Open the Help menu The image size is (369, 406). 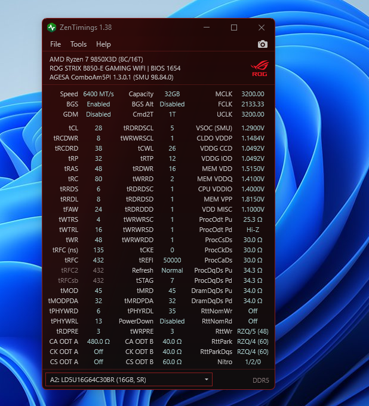pos(103,44)
